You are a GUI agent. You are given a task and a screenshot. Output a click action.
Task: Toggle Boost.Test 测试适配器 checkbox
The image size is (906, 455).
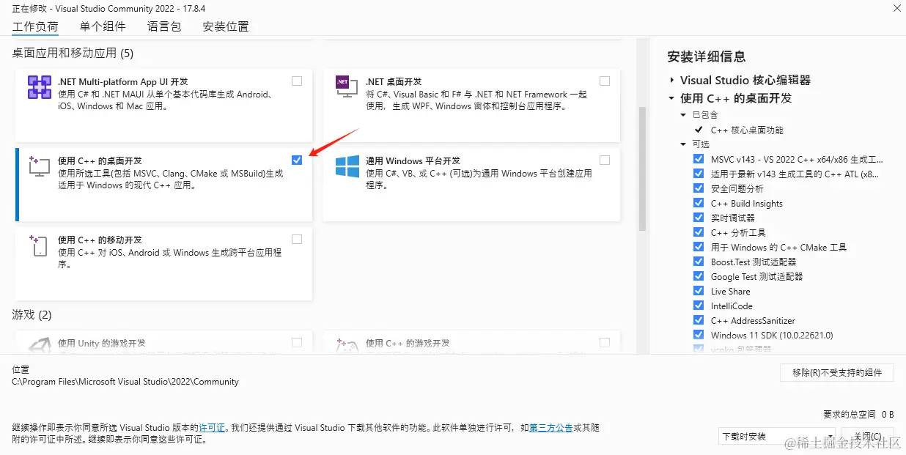click(699, 262)
